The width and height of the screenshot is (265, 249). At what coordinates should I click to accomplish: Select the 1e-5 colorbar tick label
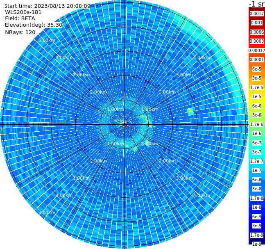coord(257,96)
